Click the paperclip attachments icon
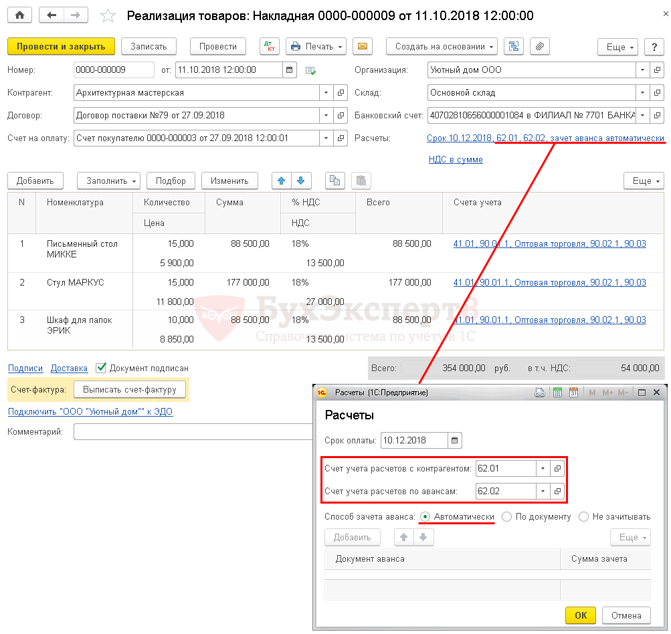Viewport: 671px width, 634px height. (540, 47)
